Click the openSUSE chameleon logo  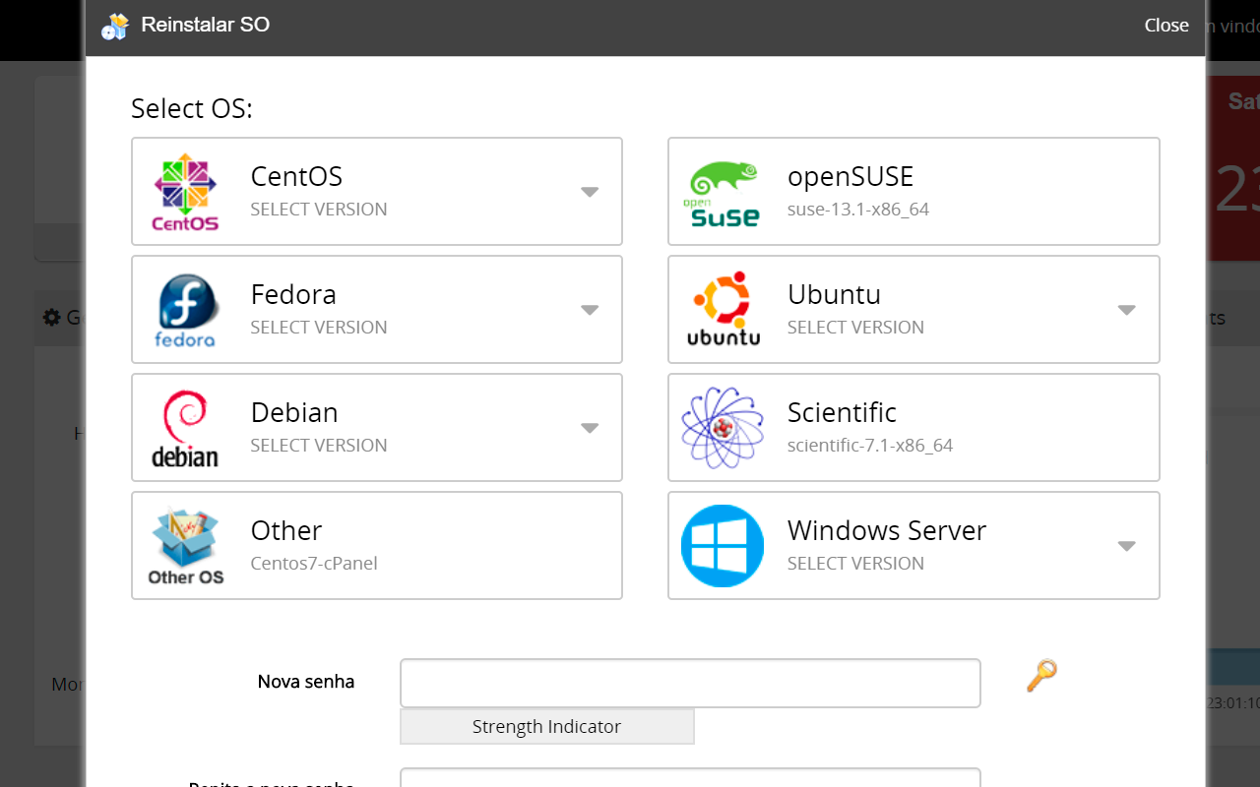point(724,194)
